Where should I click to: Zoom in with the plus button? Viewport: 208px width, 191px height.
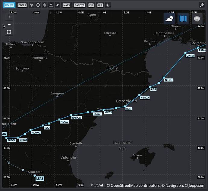[9, 17]
